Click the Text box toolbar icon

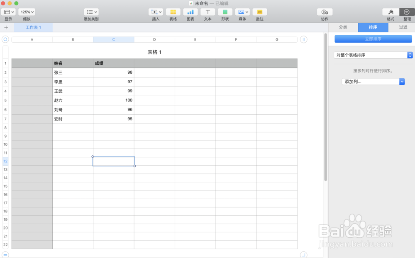(208, 12)
